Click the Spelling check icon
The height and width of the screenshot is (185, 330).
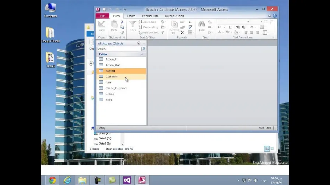tap(190, 27)
